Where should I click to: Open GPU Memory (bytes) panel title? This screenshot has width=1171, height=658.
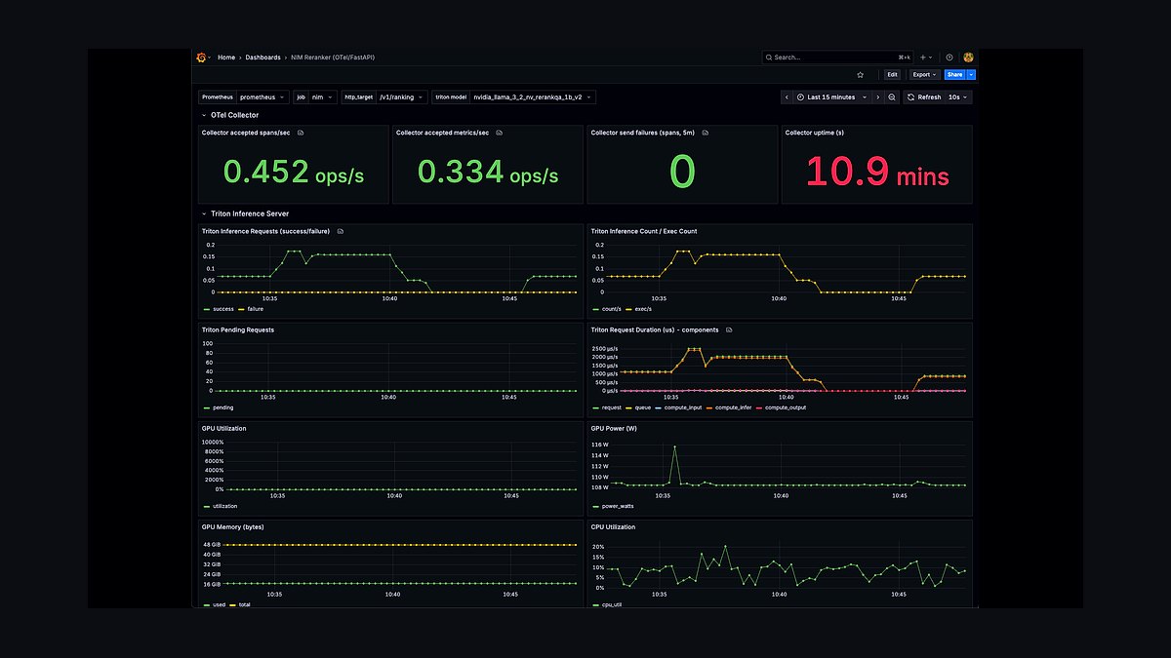(x=233, y=526)
